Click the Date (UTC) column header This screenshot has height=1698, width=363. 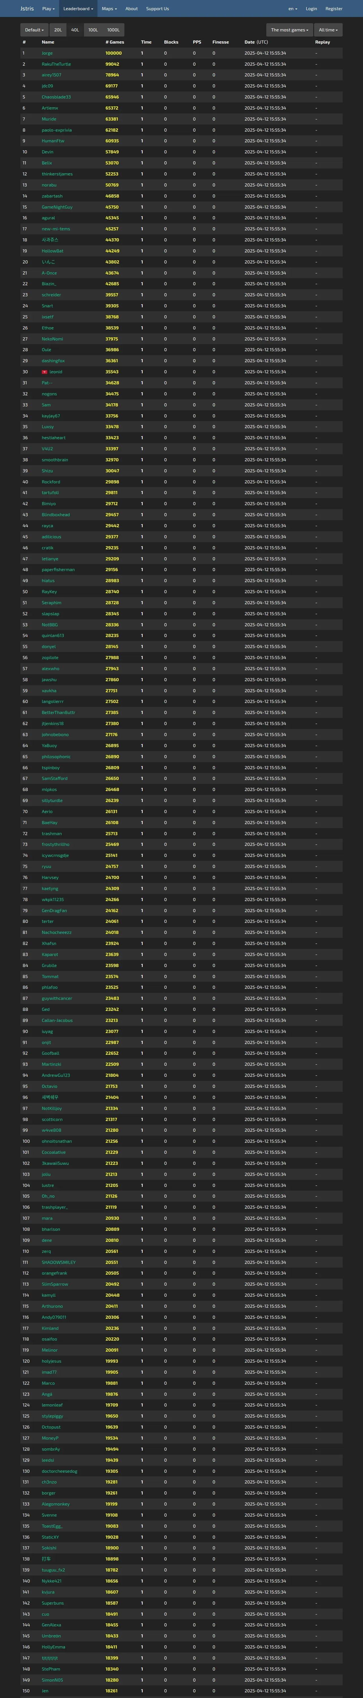(256, 42)
